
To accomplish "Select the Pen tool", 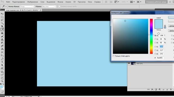I will point(2,59).
